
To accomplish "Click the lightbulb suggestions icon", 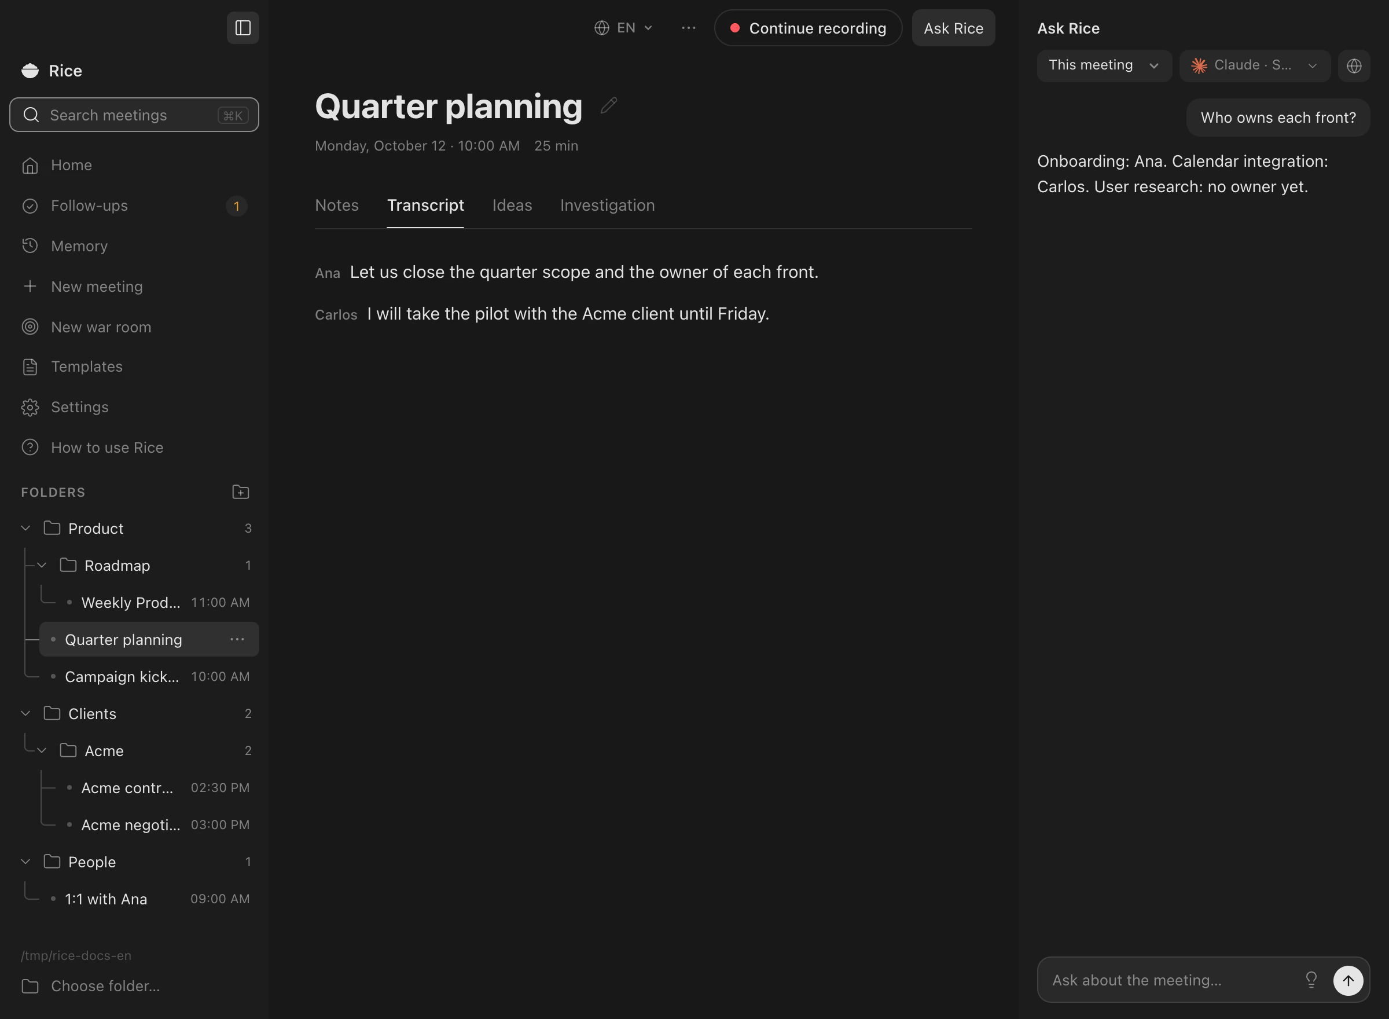I will pos(1311,980).
